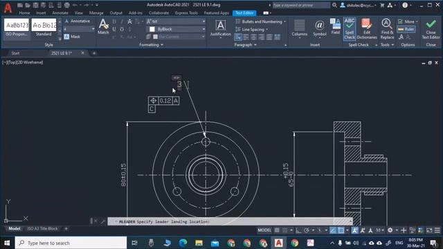Click the Customization menu icon in status bar
This screenshot has width=443, height=249.
[437, 230]
